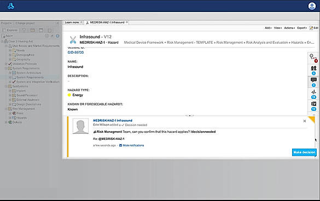320x201 pixels.
Task: Click the Jama logo in header
Action: click(11, 6)
